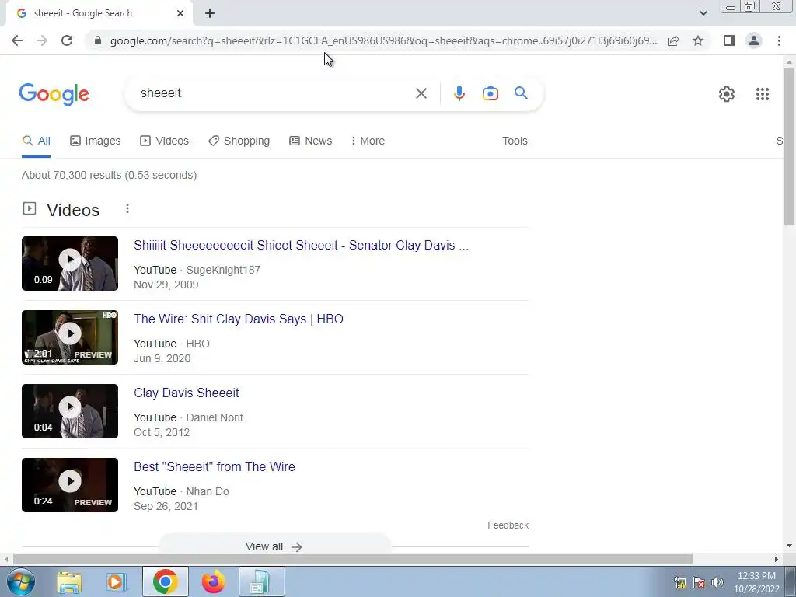Play the 0:24 Best Sheeeit thumbnail

pyautogui.click(x=70, y=485)
